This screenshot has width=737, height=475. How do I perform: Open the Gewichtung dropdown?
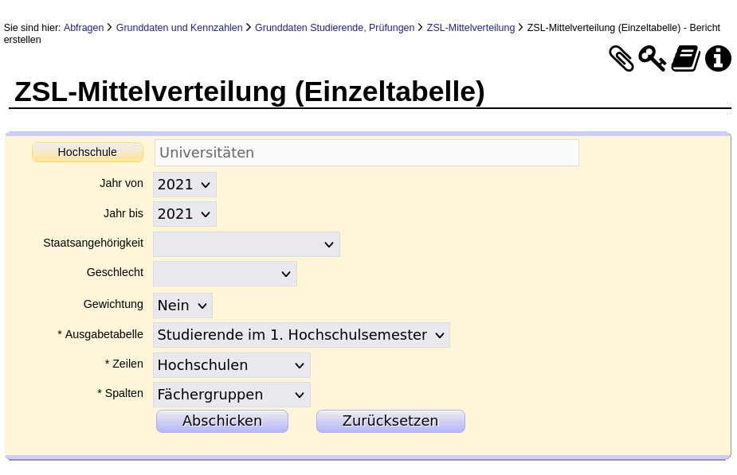pos(182,306)
